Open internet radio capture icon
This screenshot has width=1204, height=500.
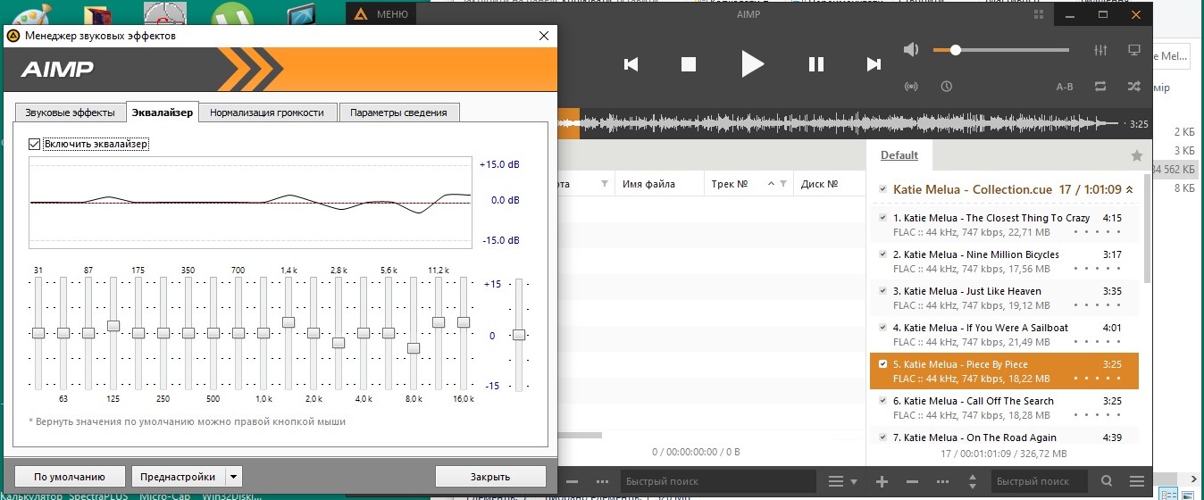[911, 87]
